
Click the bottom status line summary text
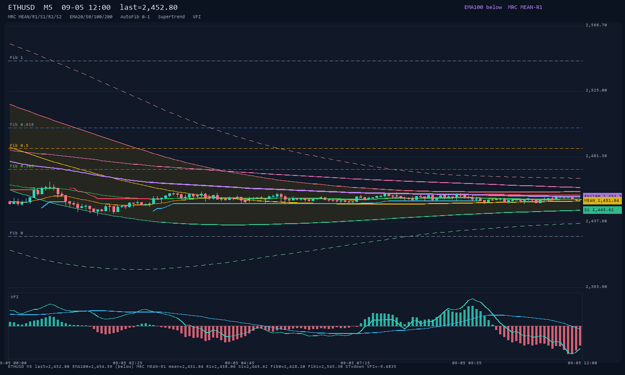(202, 367)
